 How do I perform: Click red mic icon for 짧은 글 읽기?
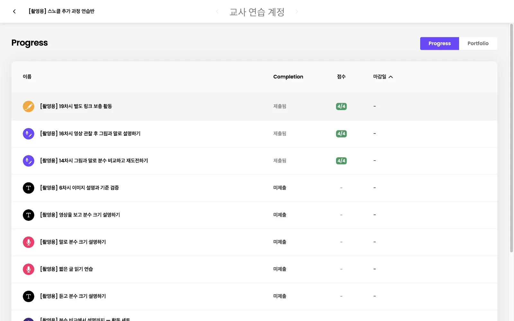click(29, 269)
